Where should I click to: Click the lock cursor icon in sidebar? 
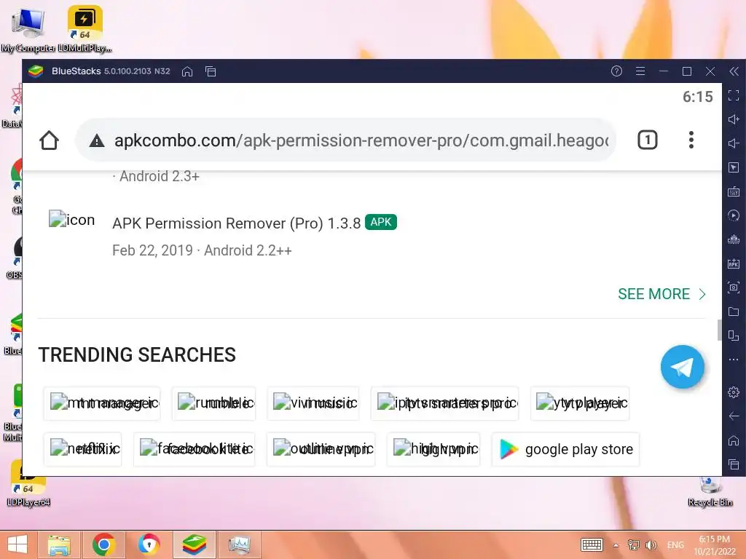pyautogui.click(x=734, y=167)
